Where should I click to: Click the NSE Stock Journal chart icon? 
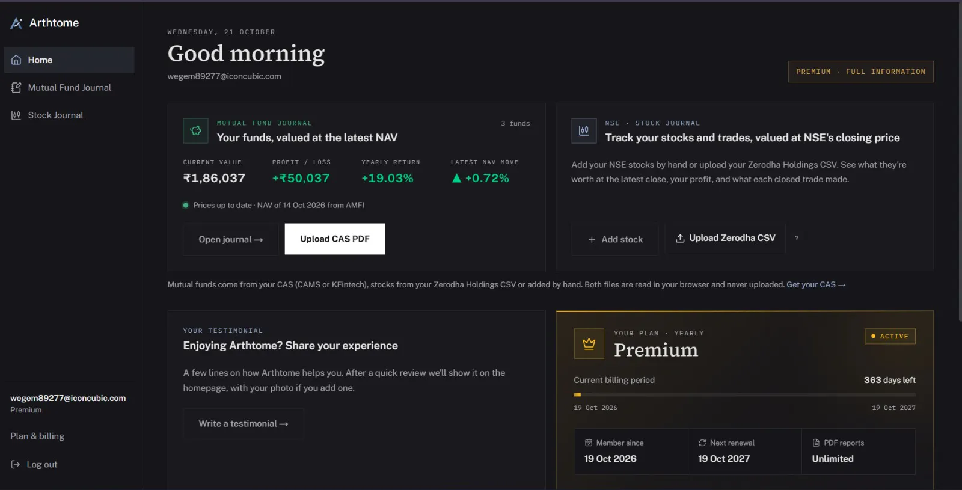pyautogui.click(x=584, y=130)
